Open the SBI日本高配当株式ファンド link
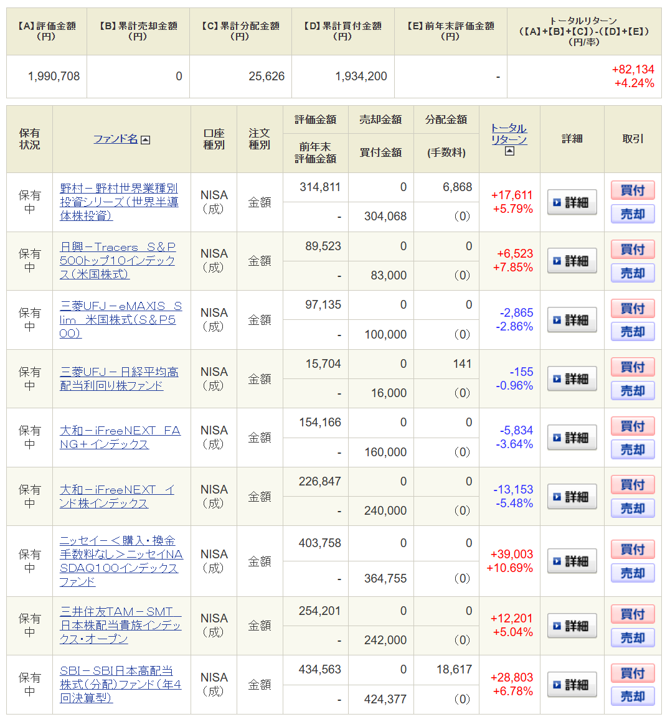Screen dimensions: 670x722 click(121, 684)
